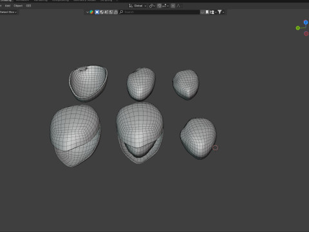Toggle snapping with the magnet icon
The image size is (309, 232).
click(159, 6)
